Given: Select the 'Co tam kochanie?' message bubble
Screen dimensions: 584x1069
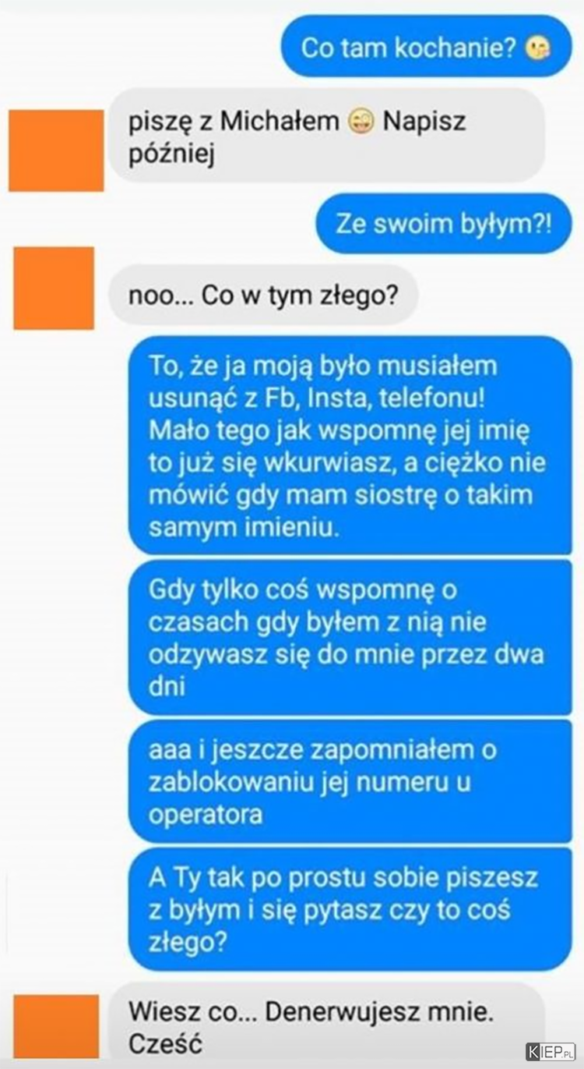Looking at the screenshot, I should click(426, 49).
